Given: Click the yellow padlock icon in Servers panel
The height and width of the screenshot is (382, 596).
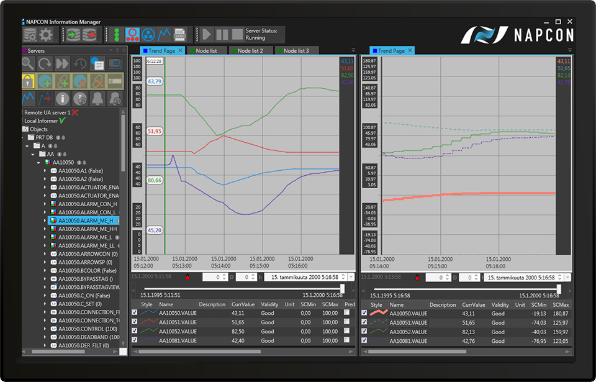Looking at the screenshot, I should pos(28,81).
